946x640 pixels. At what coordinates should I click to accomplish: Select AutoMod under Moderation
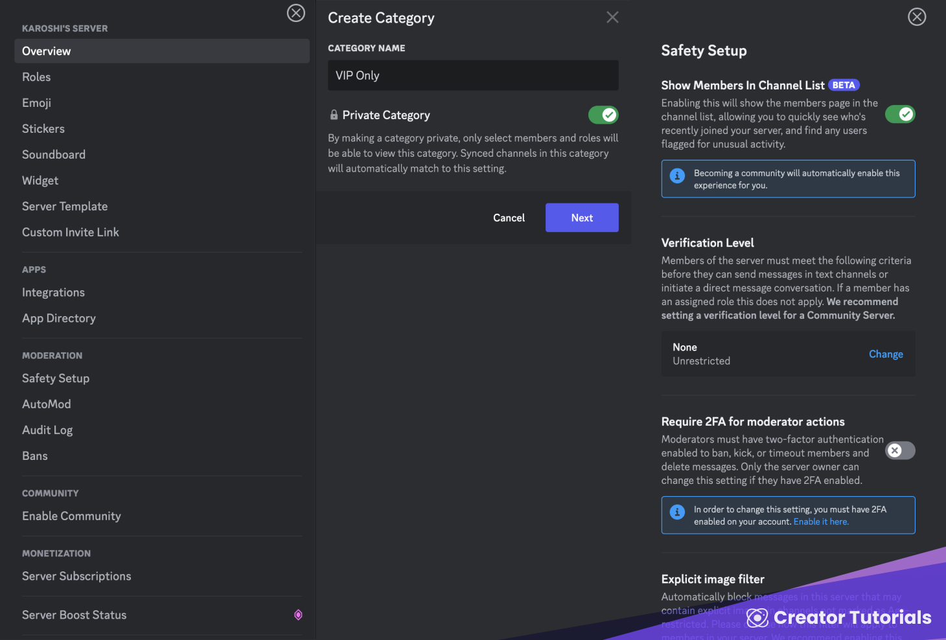tap(46, 404)
